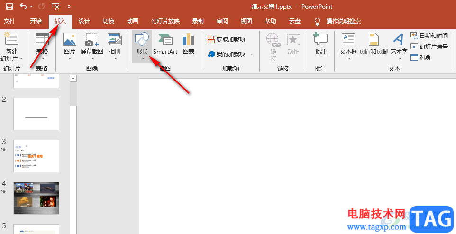Click the 新建幻灯片 icon
This screenshot has height=234, width=456.
pyautogui.click(x=12, y=39)
